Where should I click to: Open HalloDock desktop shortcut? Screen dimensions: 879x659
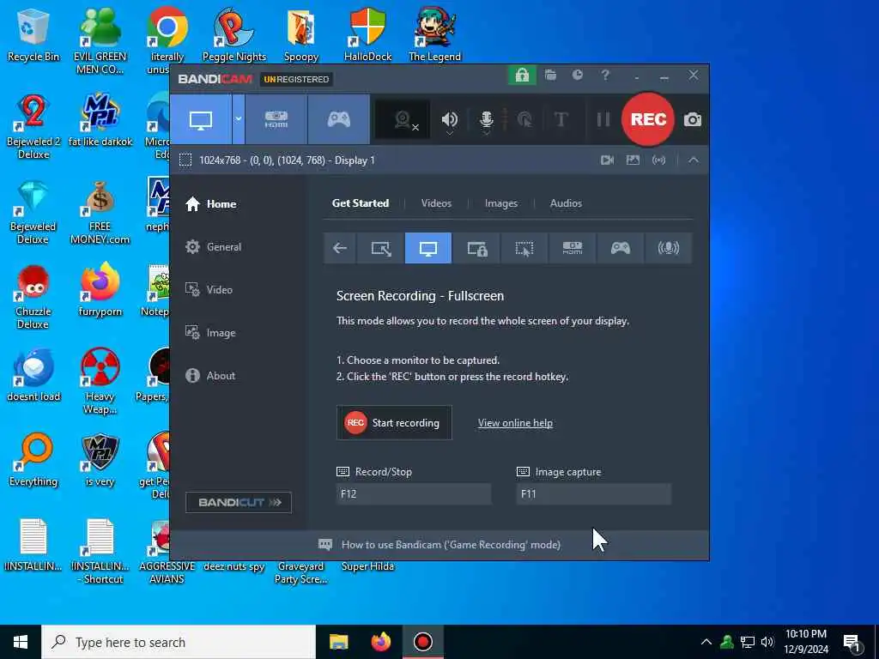click(x=367, y=34)
